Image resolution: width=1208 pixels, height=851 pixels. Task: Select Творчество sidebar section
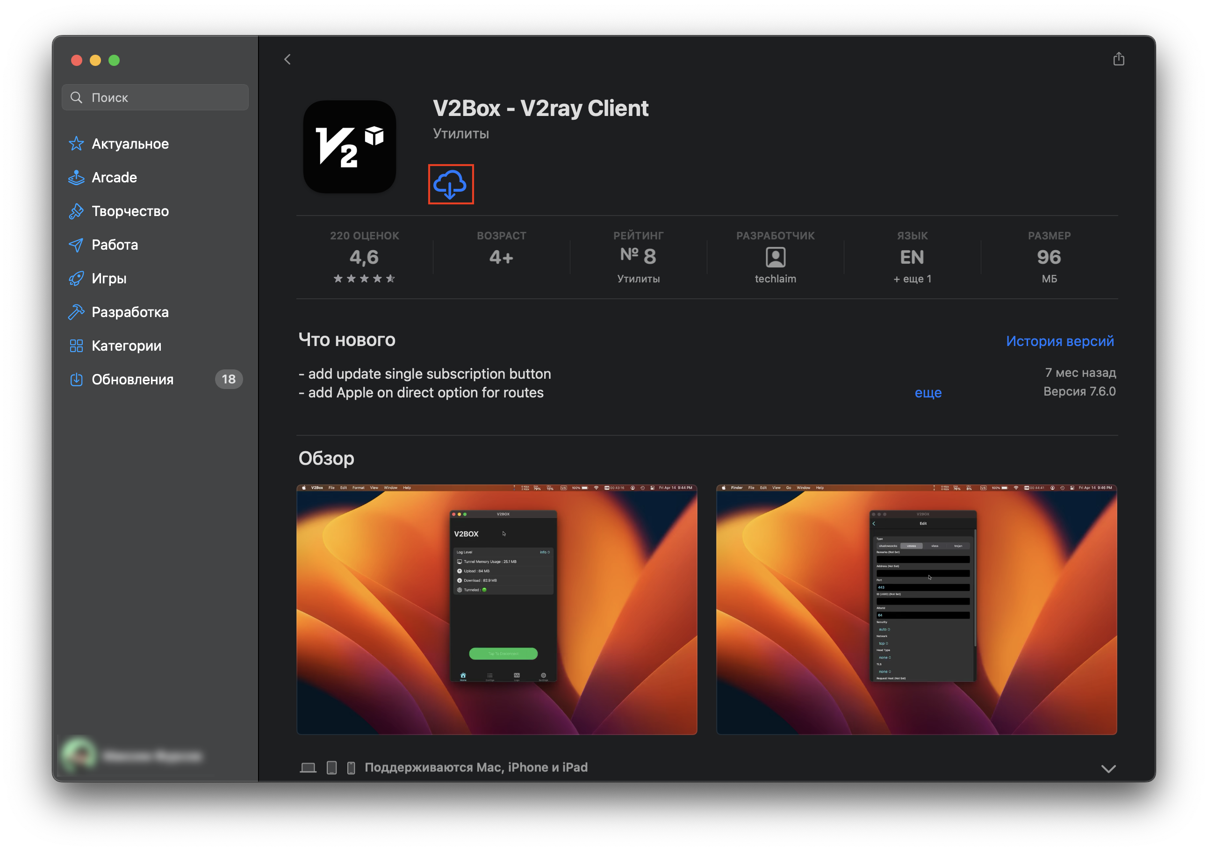tap(155, 211)
